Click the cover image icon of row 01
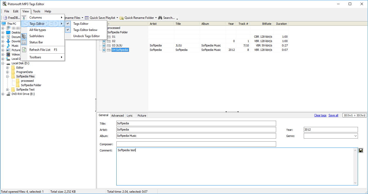Image resolution: width=368 pixels, height=194 pixels. pyautogui.click(x=109, y=37)
